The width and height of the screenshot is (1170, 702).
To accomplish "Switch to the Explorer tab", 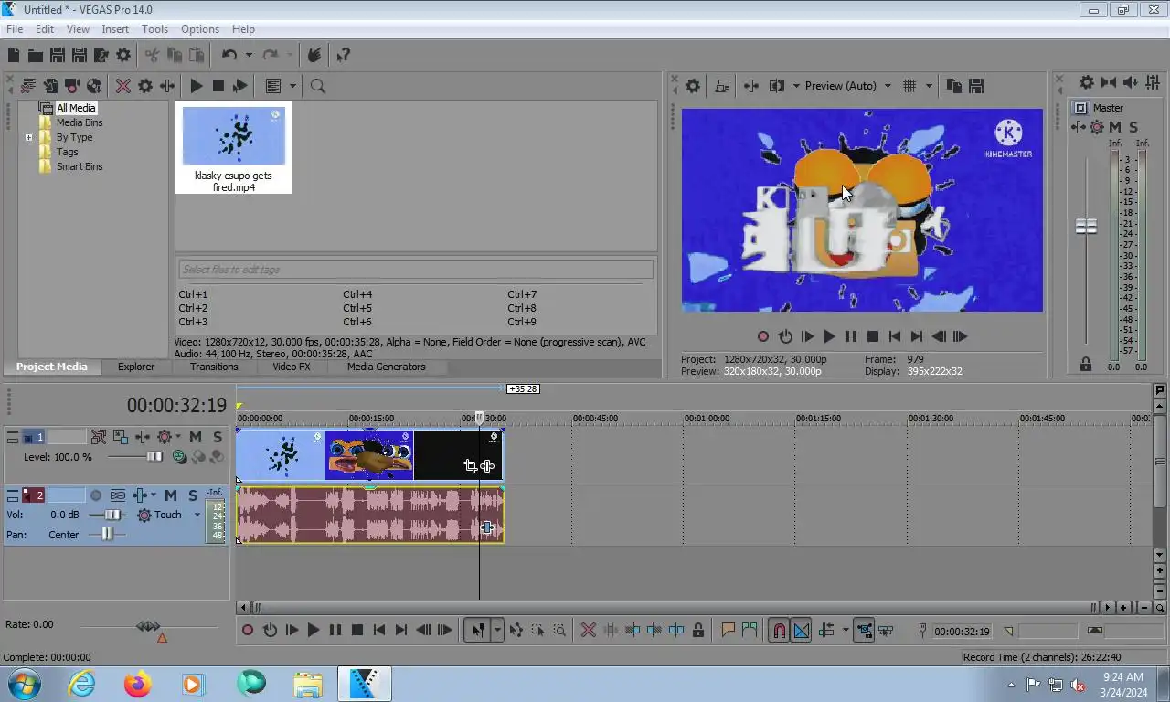I will click(136, 367).
